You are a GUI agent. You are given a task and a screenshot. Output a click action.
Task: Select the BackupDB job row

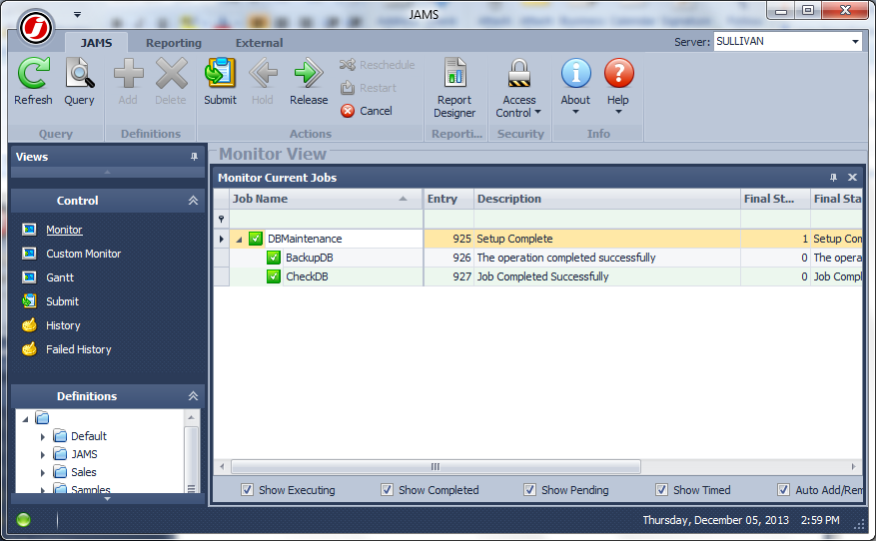(538, 258)
